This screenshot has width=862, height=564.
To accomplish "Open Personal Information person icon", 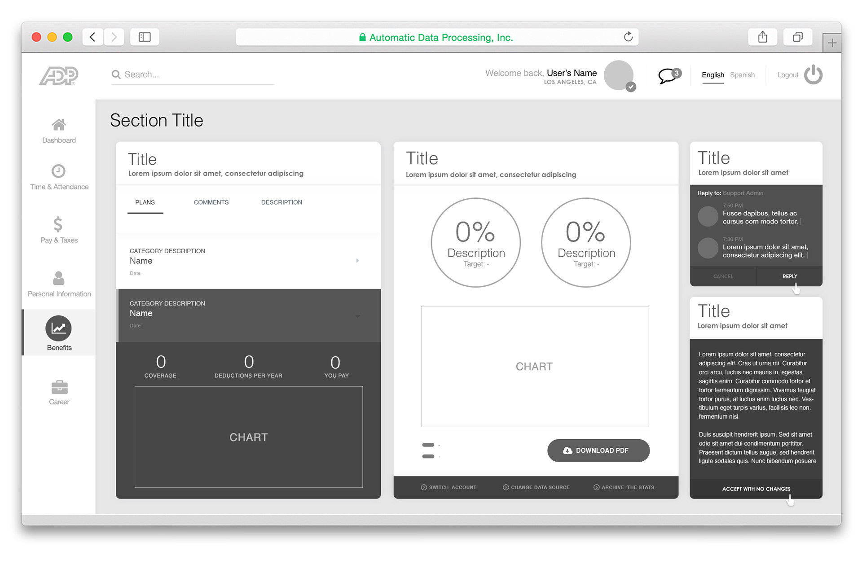I will coord(59,278).
